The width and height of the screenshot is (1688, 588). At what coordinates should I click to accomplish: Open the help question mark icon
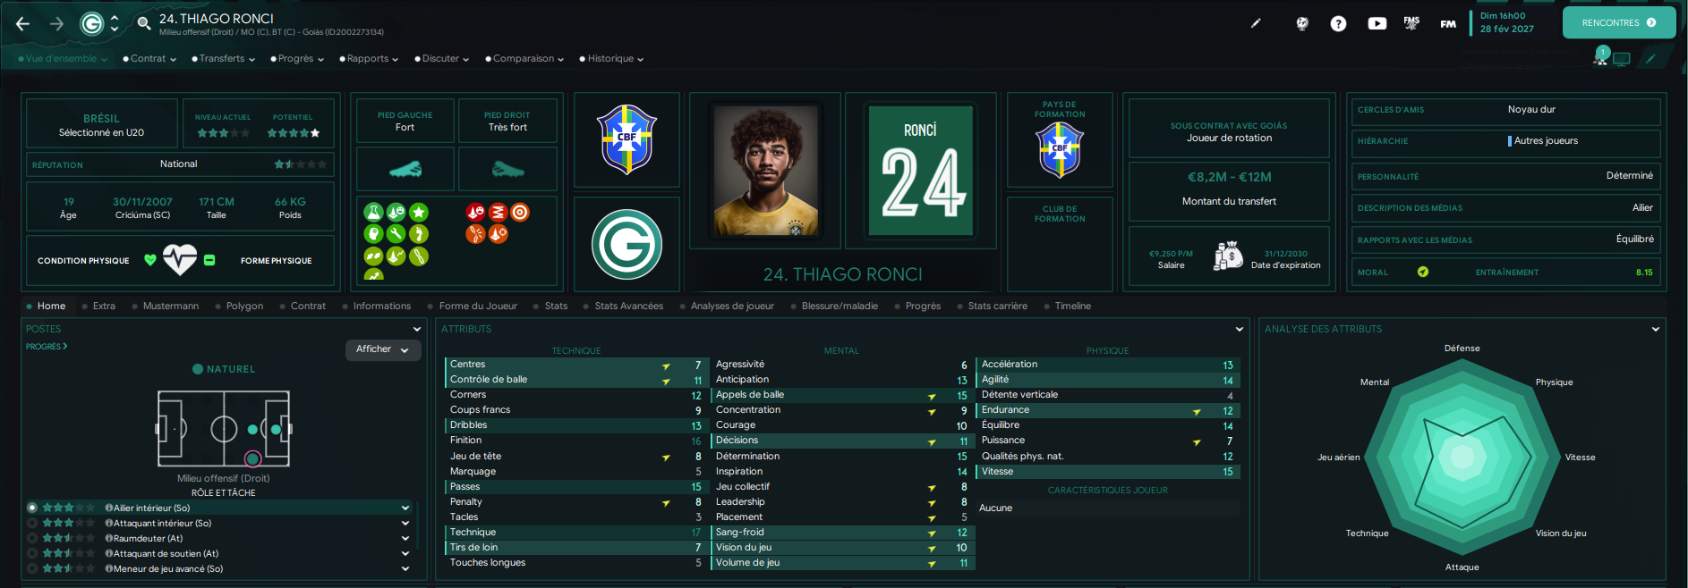[x=1338, y=24]
